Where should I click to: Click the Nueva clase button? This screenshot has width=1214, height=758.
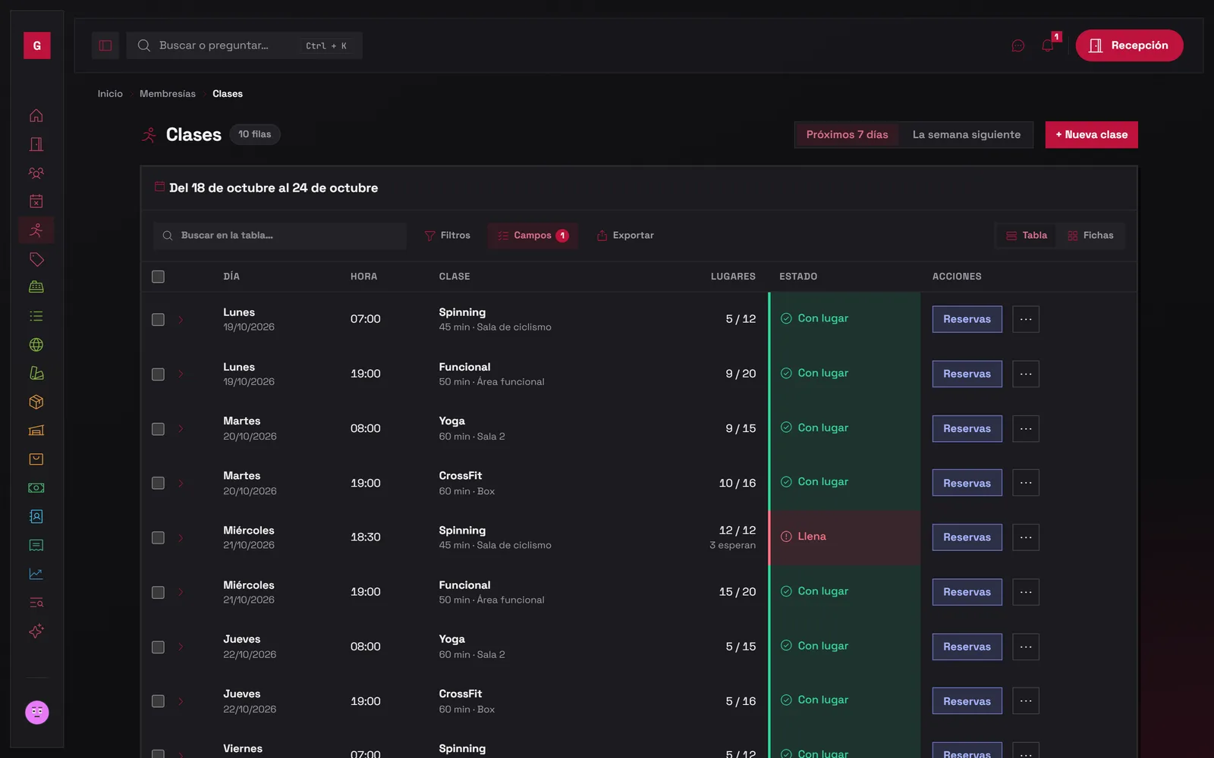pos(1091,135)
